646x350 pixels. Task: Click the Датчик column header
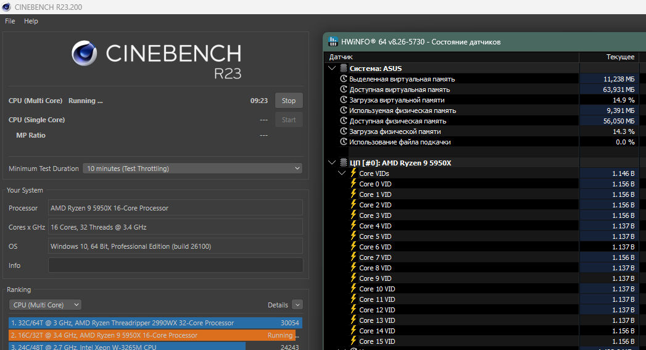[x=451, y=57]
